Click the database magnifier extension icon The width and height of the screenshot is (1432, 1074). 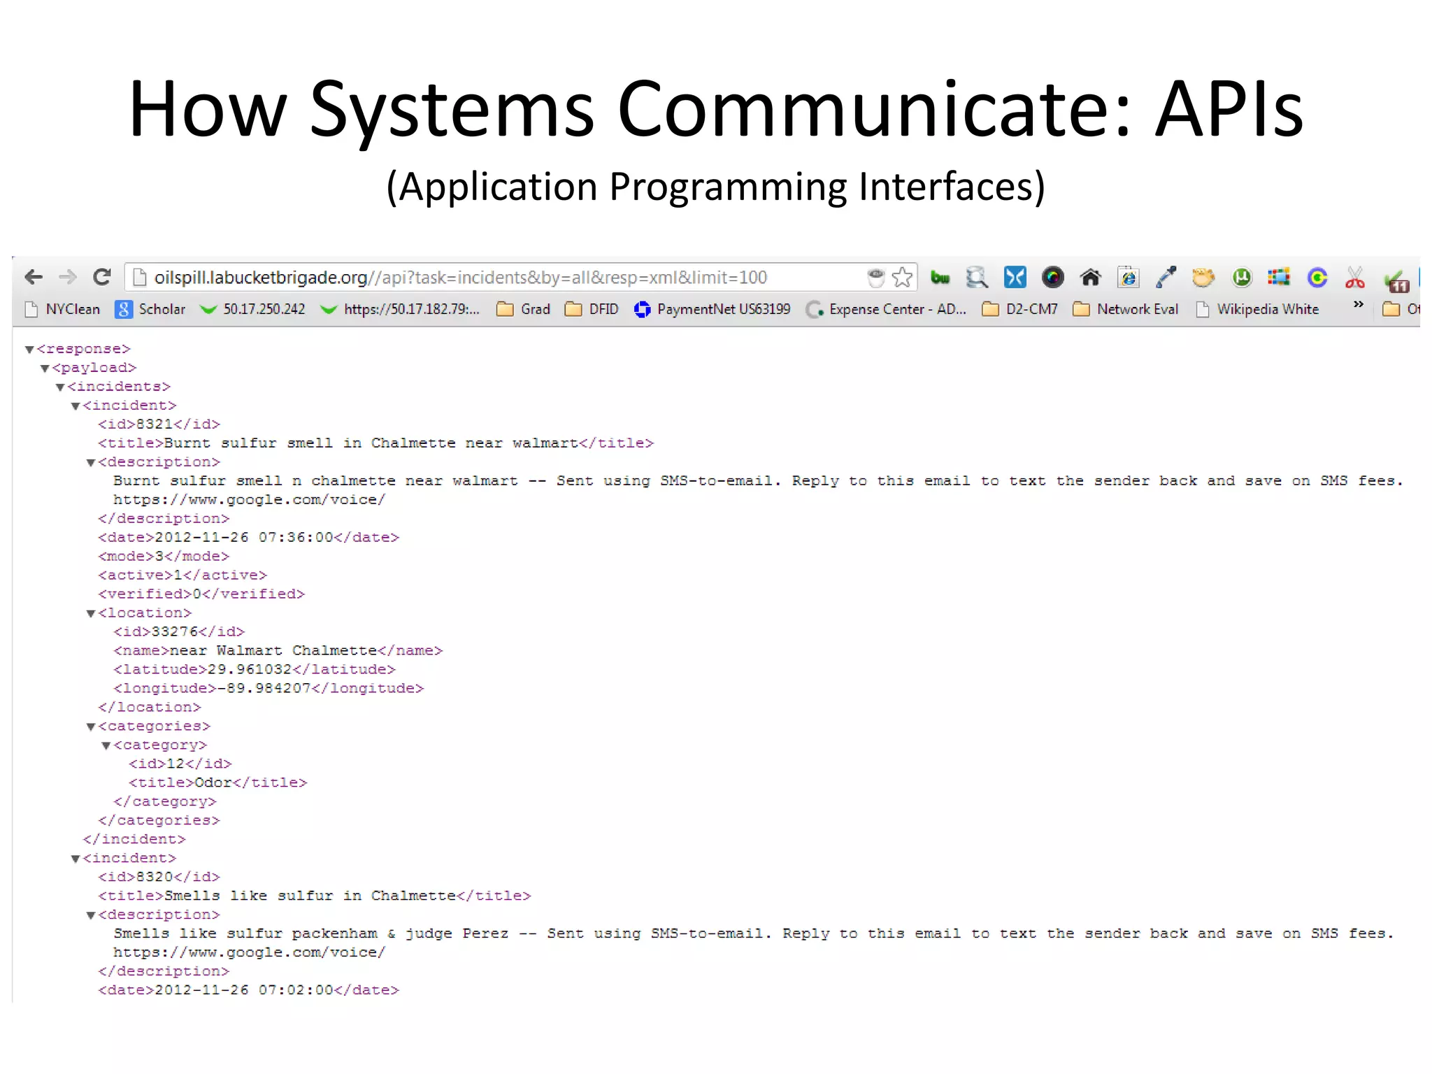point(977,278)
